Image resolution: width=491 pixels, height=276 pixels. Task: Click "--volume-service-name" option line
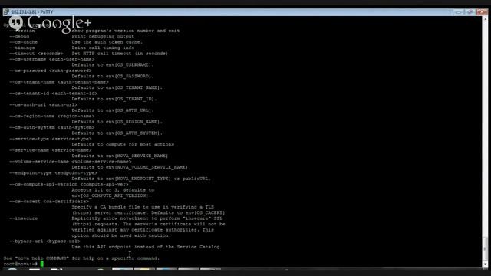71,162
